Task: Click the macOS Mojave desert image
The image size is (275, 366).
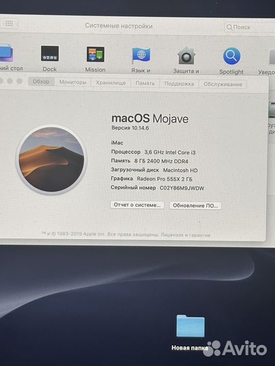Action: point(52,159)
